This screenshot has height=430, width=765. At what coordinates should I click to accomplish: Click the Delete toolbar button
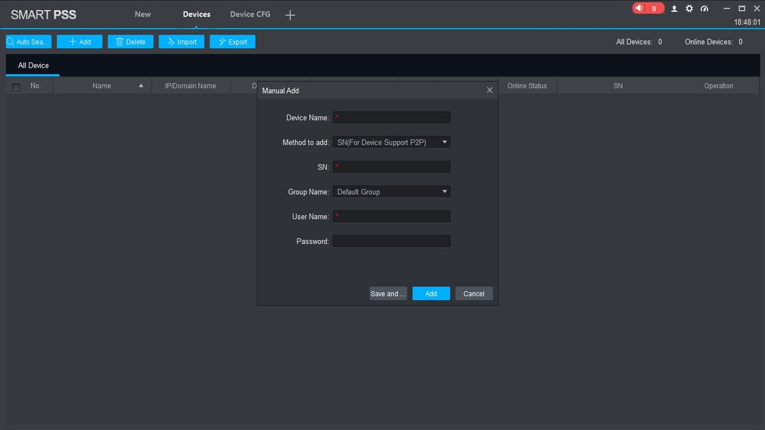131,41
